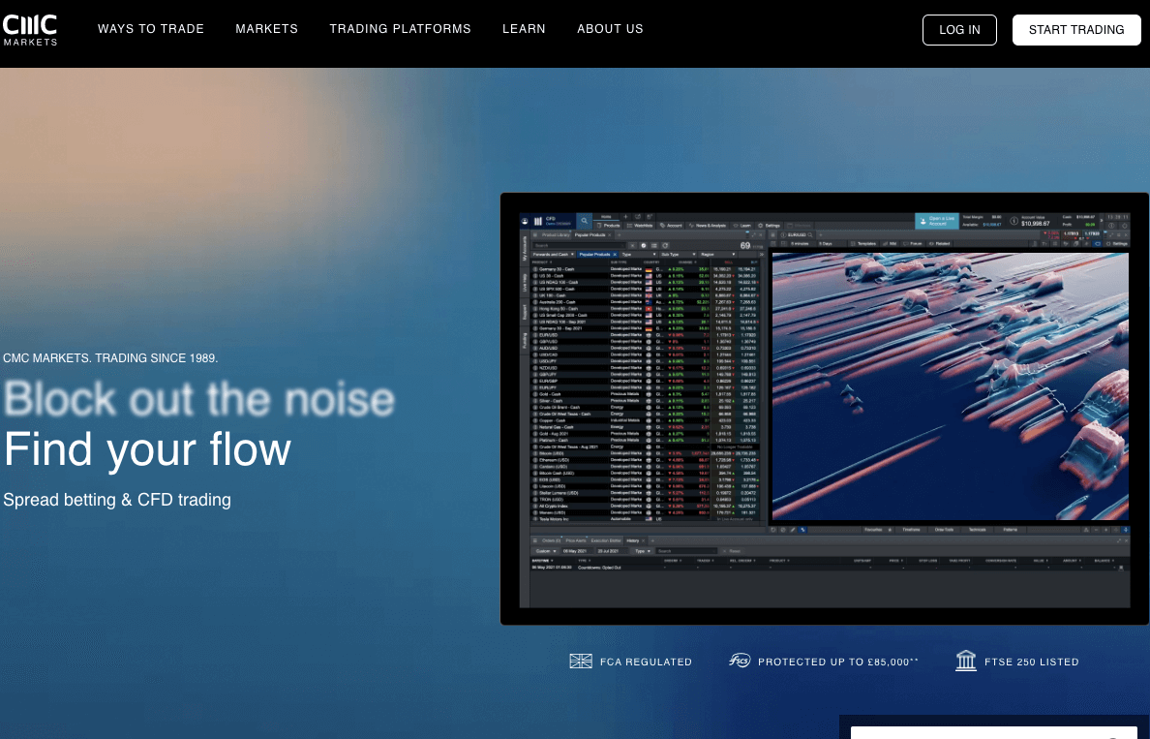Open the Trading Platforms menu
Viewport: 1150px width, 739px height.
[401, 29]
